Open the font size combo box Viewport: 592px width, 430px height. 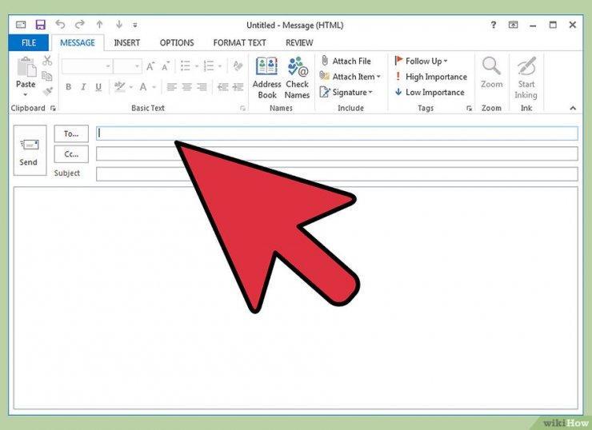pos(128,66)
